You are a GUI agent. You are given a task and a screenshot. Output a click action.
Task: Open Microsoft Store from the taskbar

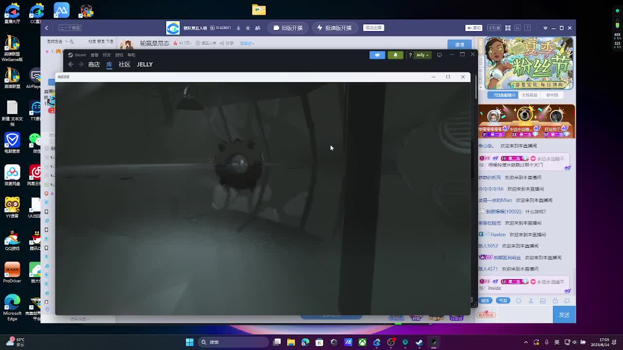pyautogui.click(x=319, y=342)
